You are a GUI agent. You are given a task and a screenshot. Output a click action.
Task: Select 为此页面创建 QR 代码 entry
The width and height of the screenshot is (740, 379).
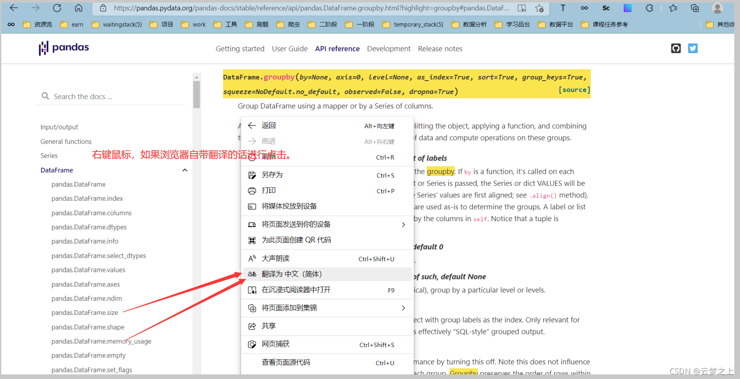(x=327, y=240)
